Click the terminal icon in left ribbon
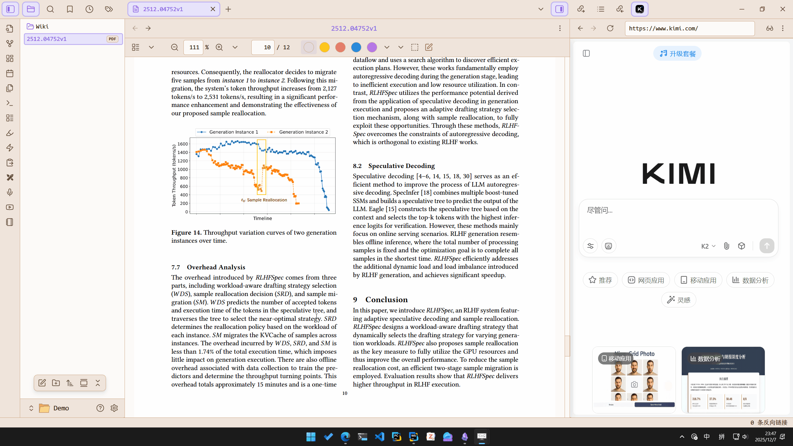The width and height of the screenshot is (793, 446). pyautogui.click(x=10, y=103)
